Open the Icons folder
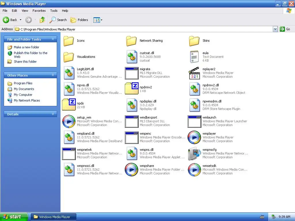Screen dimensions: 295x221 [69, 41]
